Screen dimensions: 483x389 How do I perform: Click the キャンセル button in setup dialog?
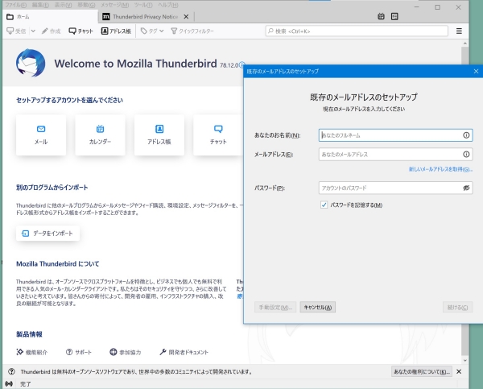(x=318, y=308)
